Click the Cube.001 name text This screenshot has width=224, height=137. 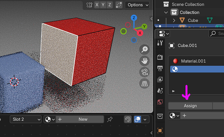point(187,45)
